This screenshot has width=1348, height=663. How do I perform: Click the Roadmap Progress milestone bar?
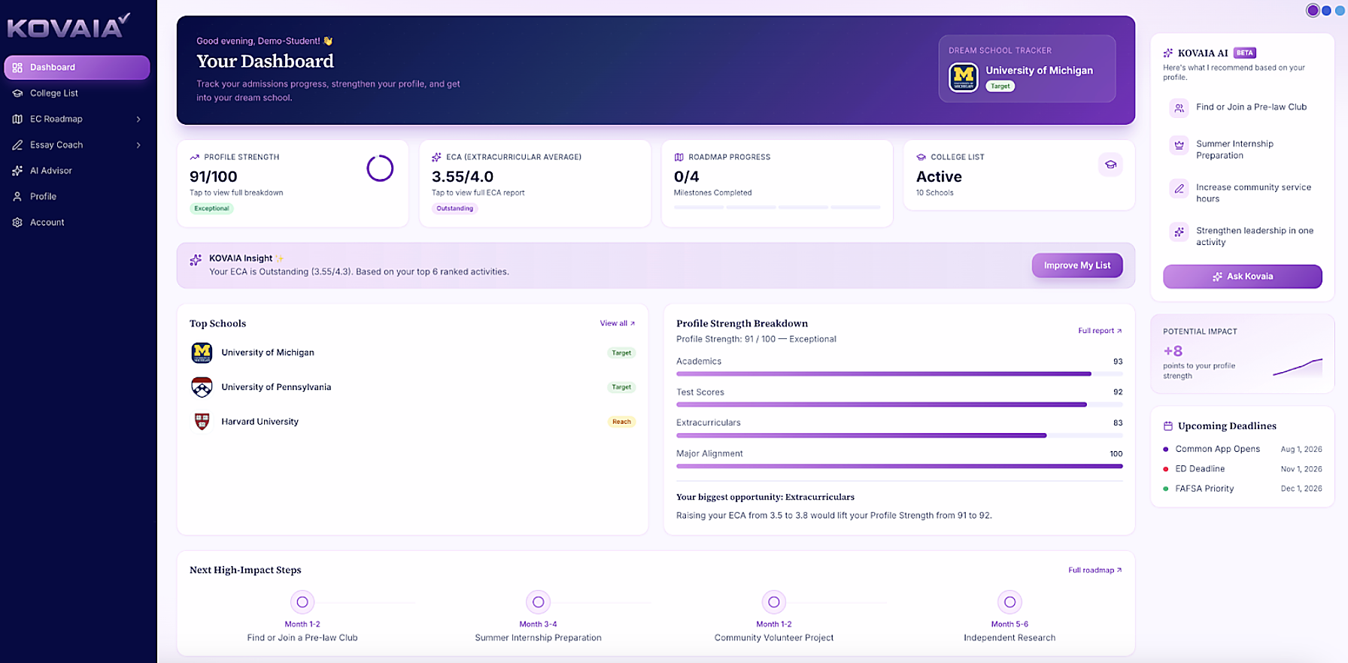pyautogui.click(x=777, y=207)
